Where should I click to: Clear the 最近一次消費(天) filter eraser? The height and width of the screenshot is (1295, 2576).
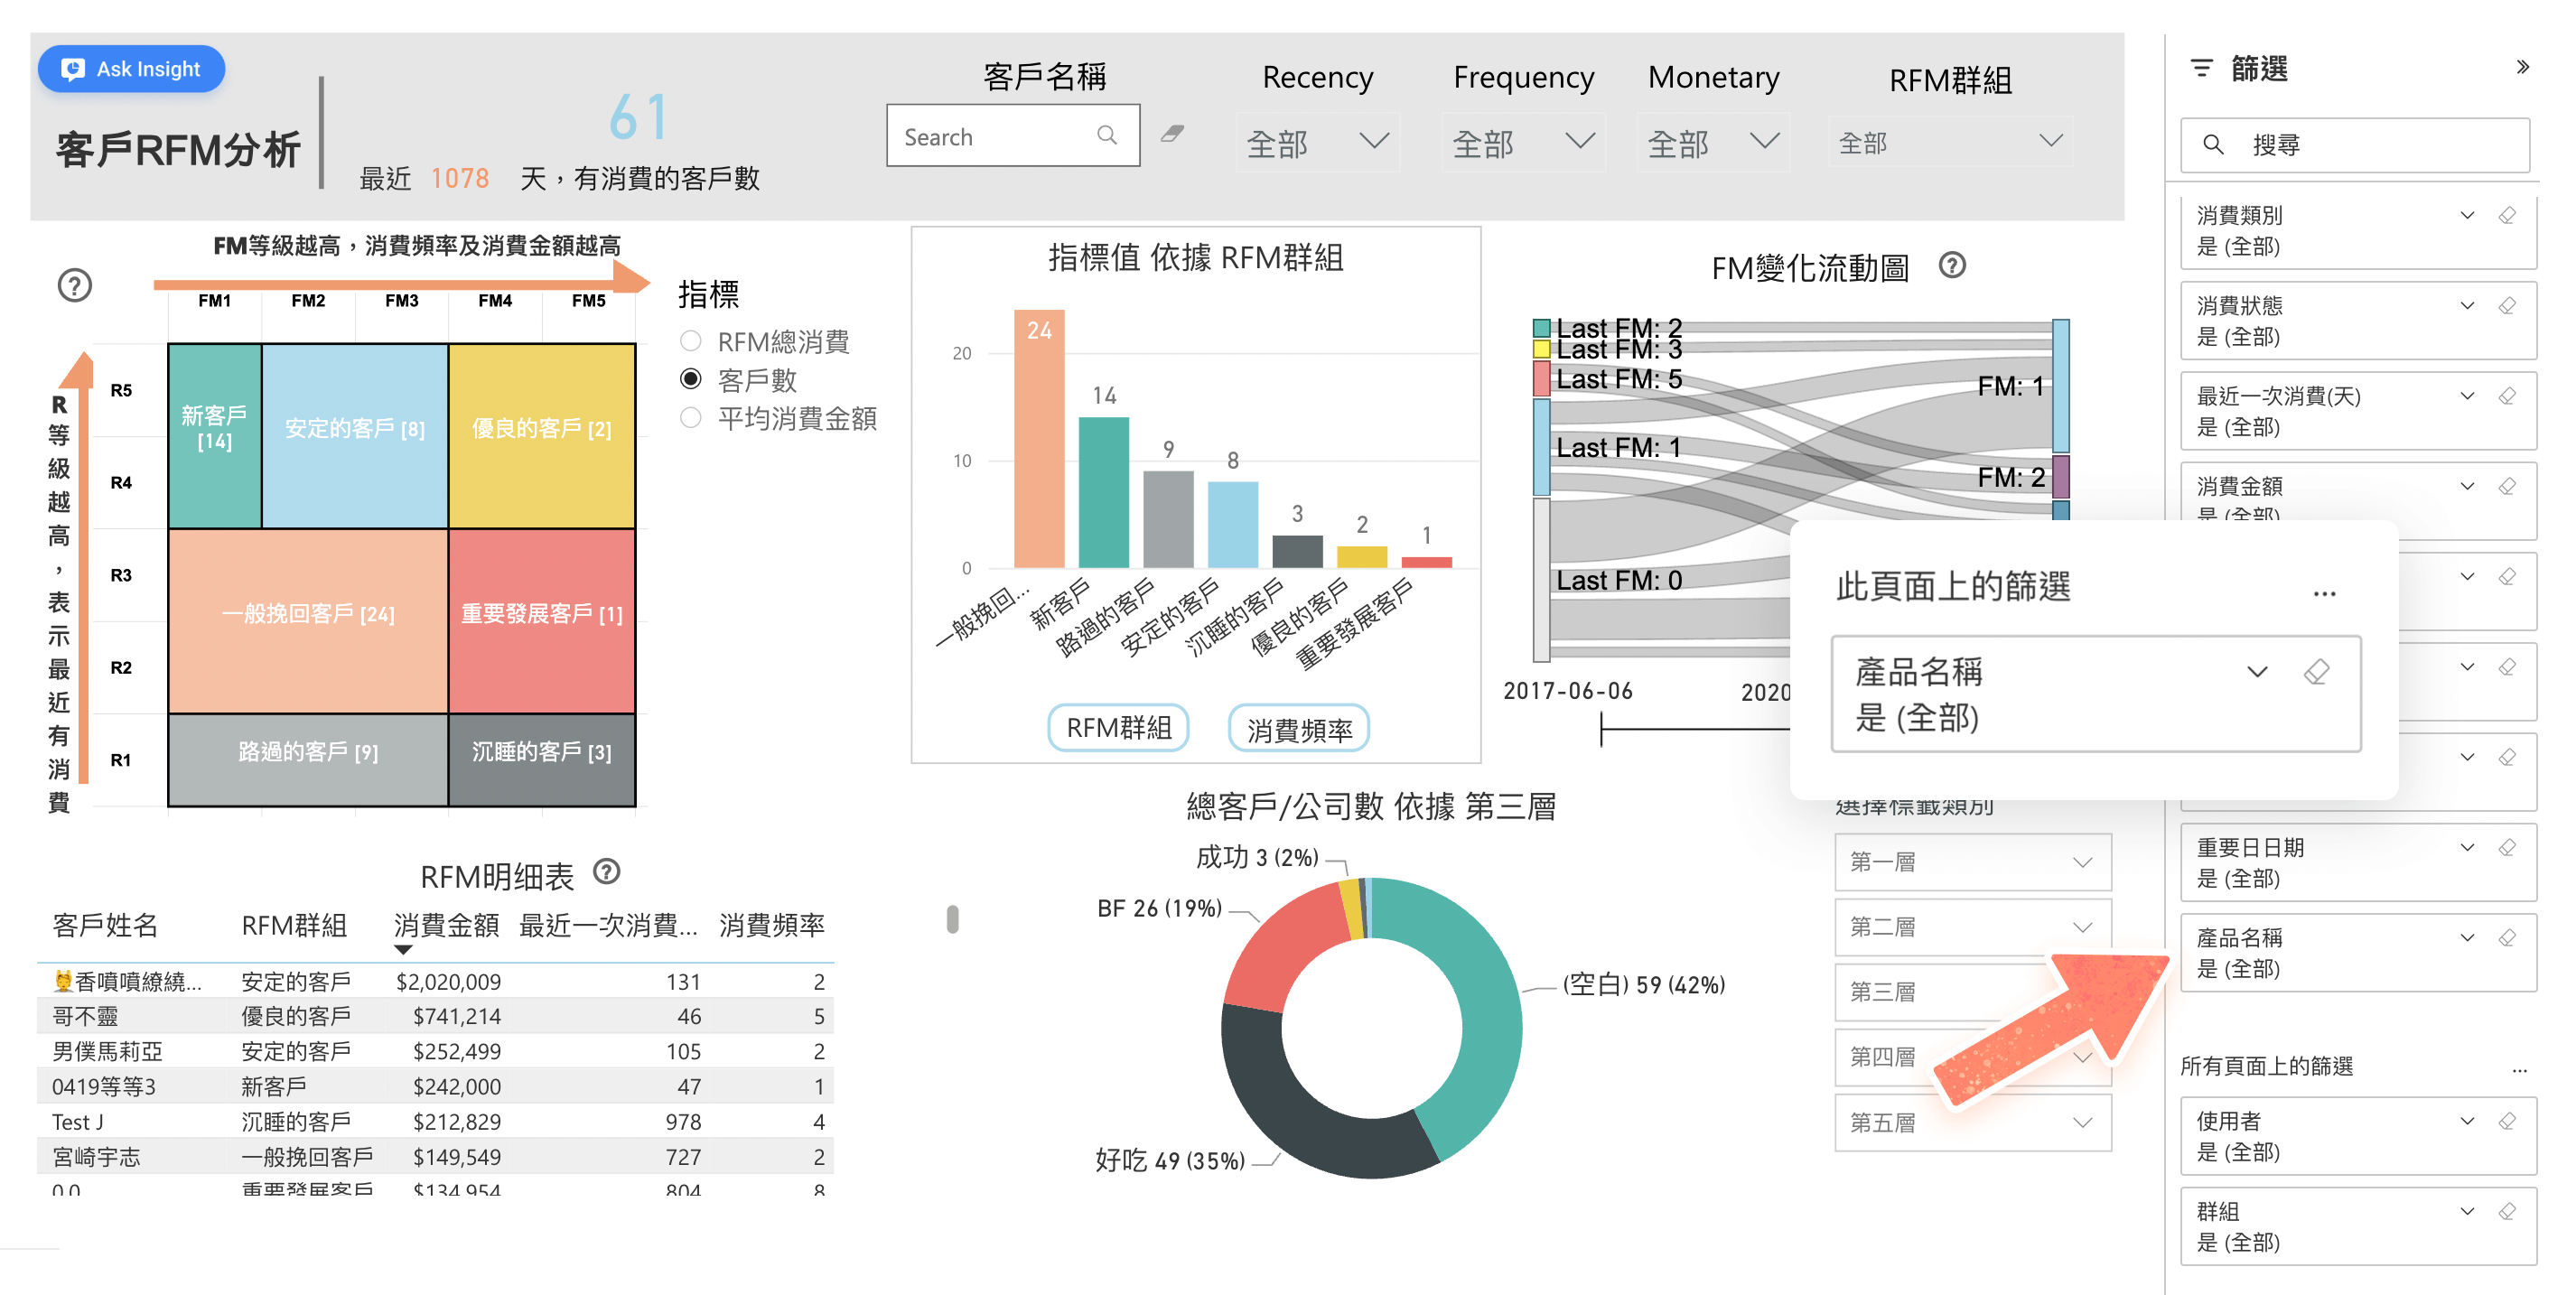(2507, 396)
